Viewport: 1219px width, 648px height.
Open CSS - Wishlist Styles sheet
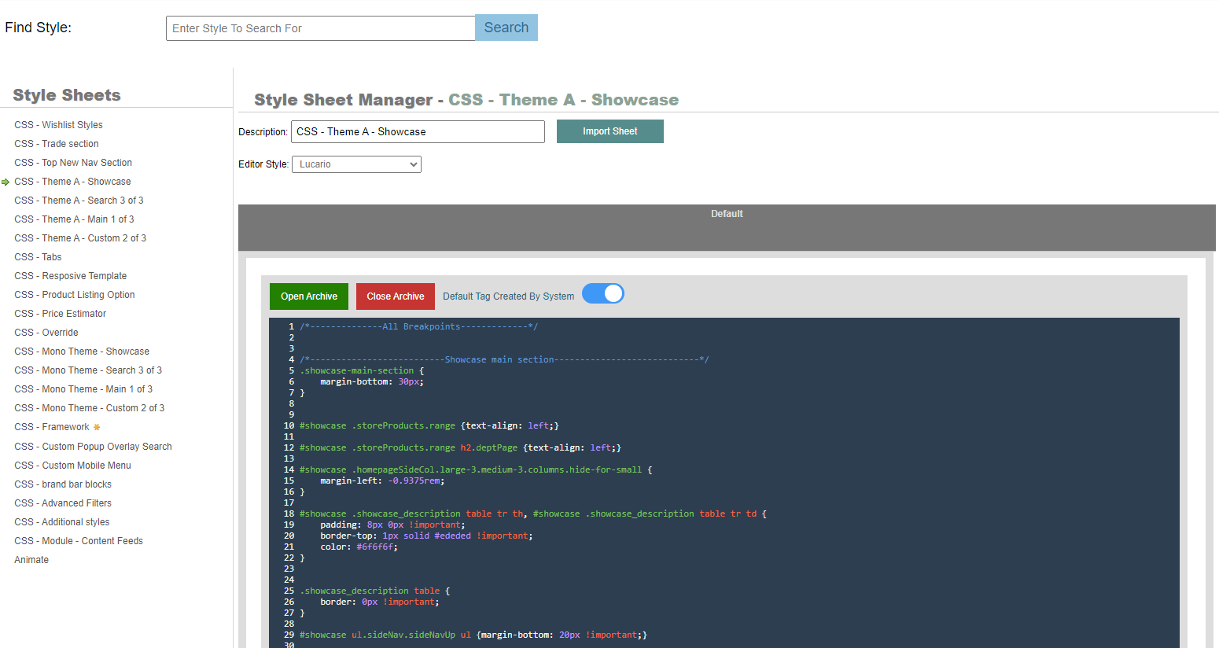point(58,125)
